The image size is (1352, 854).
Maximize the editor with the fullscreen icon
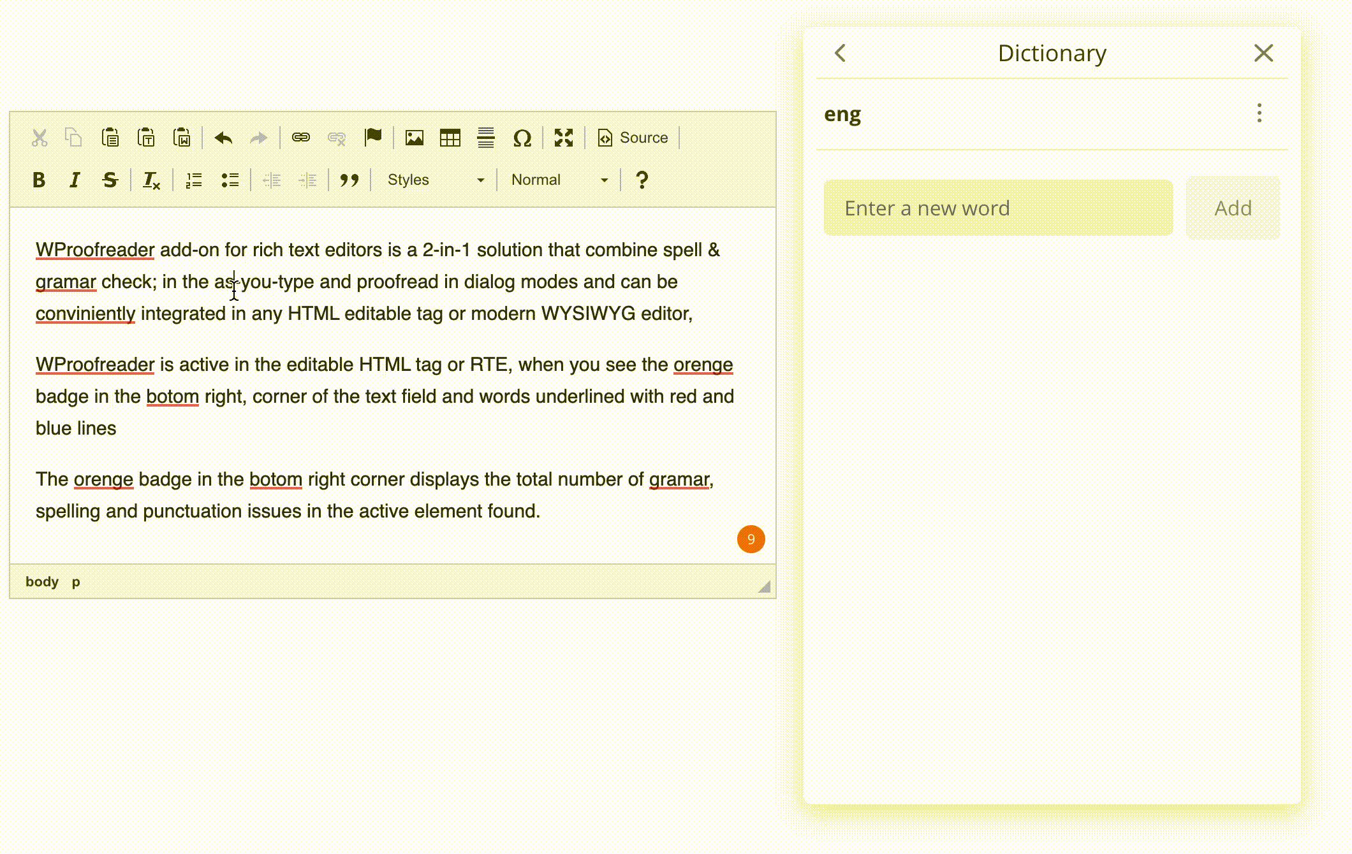coord(564,138)
